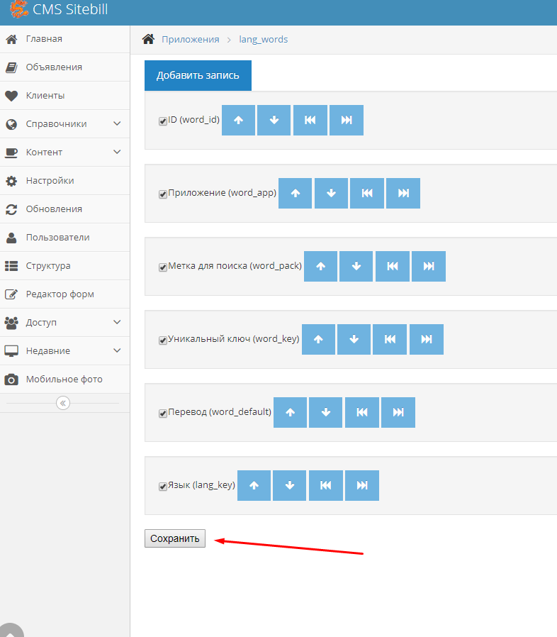Image resolution: width=557 pixels, height=637 pixels.
Task: Uncheck the ID (word_id) checkbox
Action: tap(162, 121)
